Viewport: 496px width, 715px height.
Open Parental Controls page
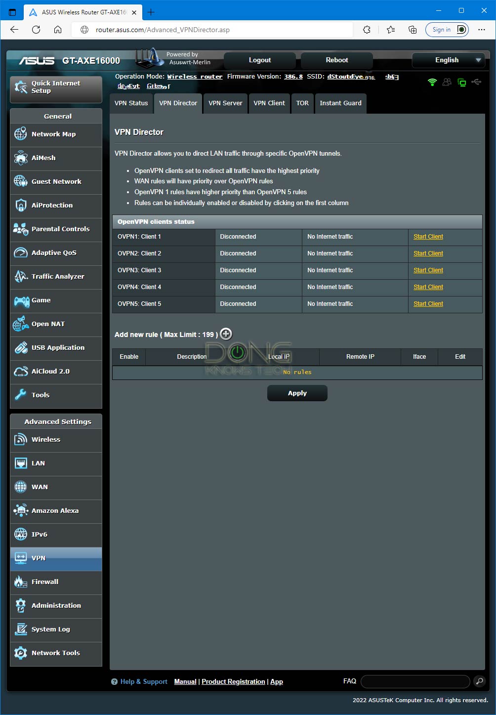click(x=56, y=229)
